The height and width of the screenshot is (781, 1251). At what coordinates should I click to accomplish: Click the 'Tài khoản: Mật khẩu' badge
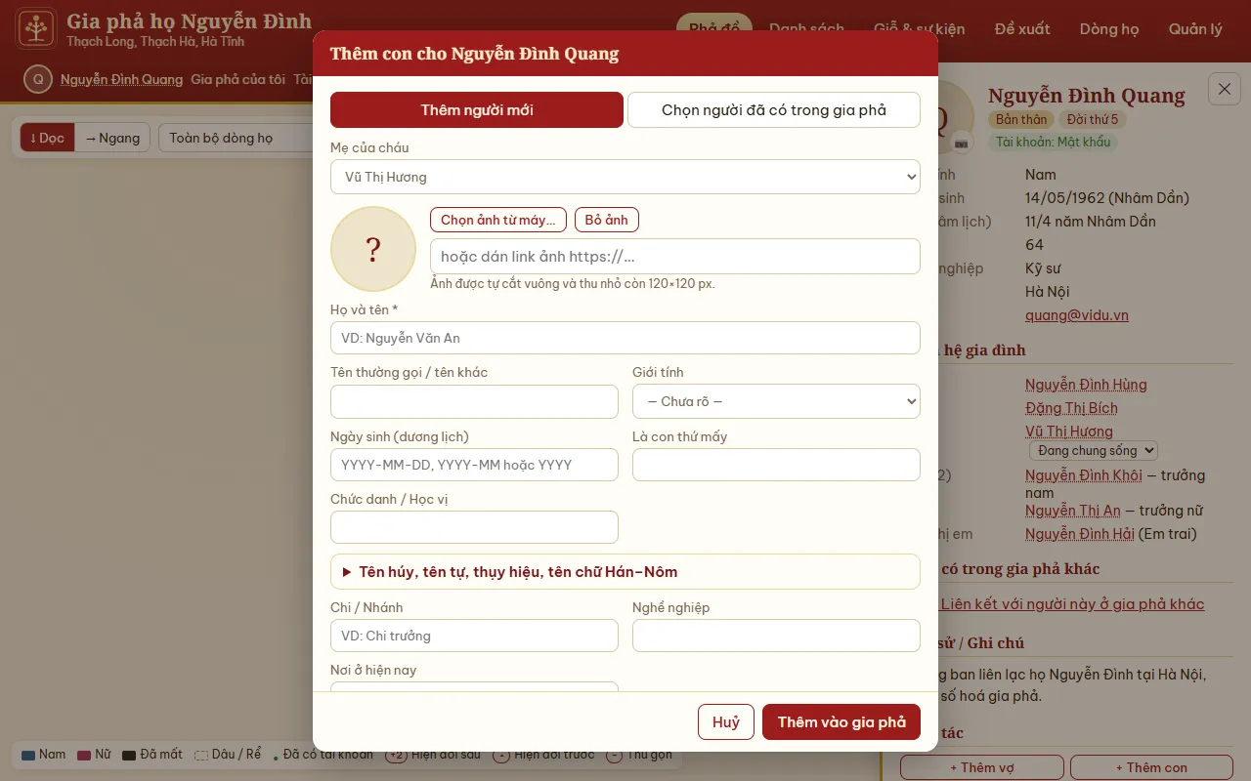[1054, 142]
